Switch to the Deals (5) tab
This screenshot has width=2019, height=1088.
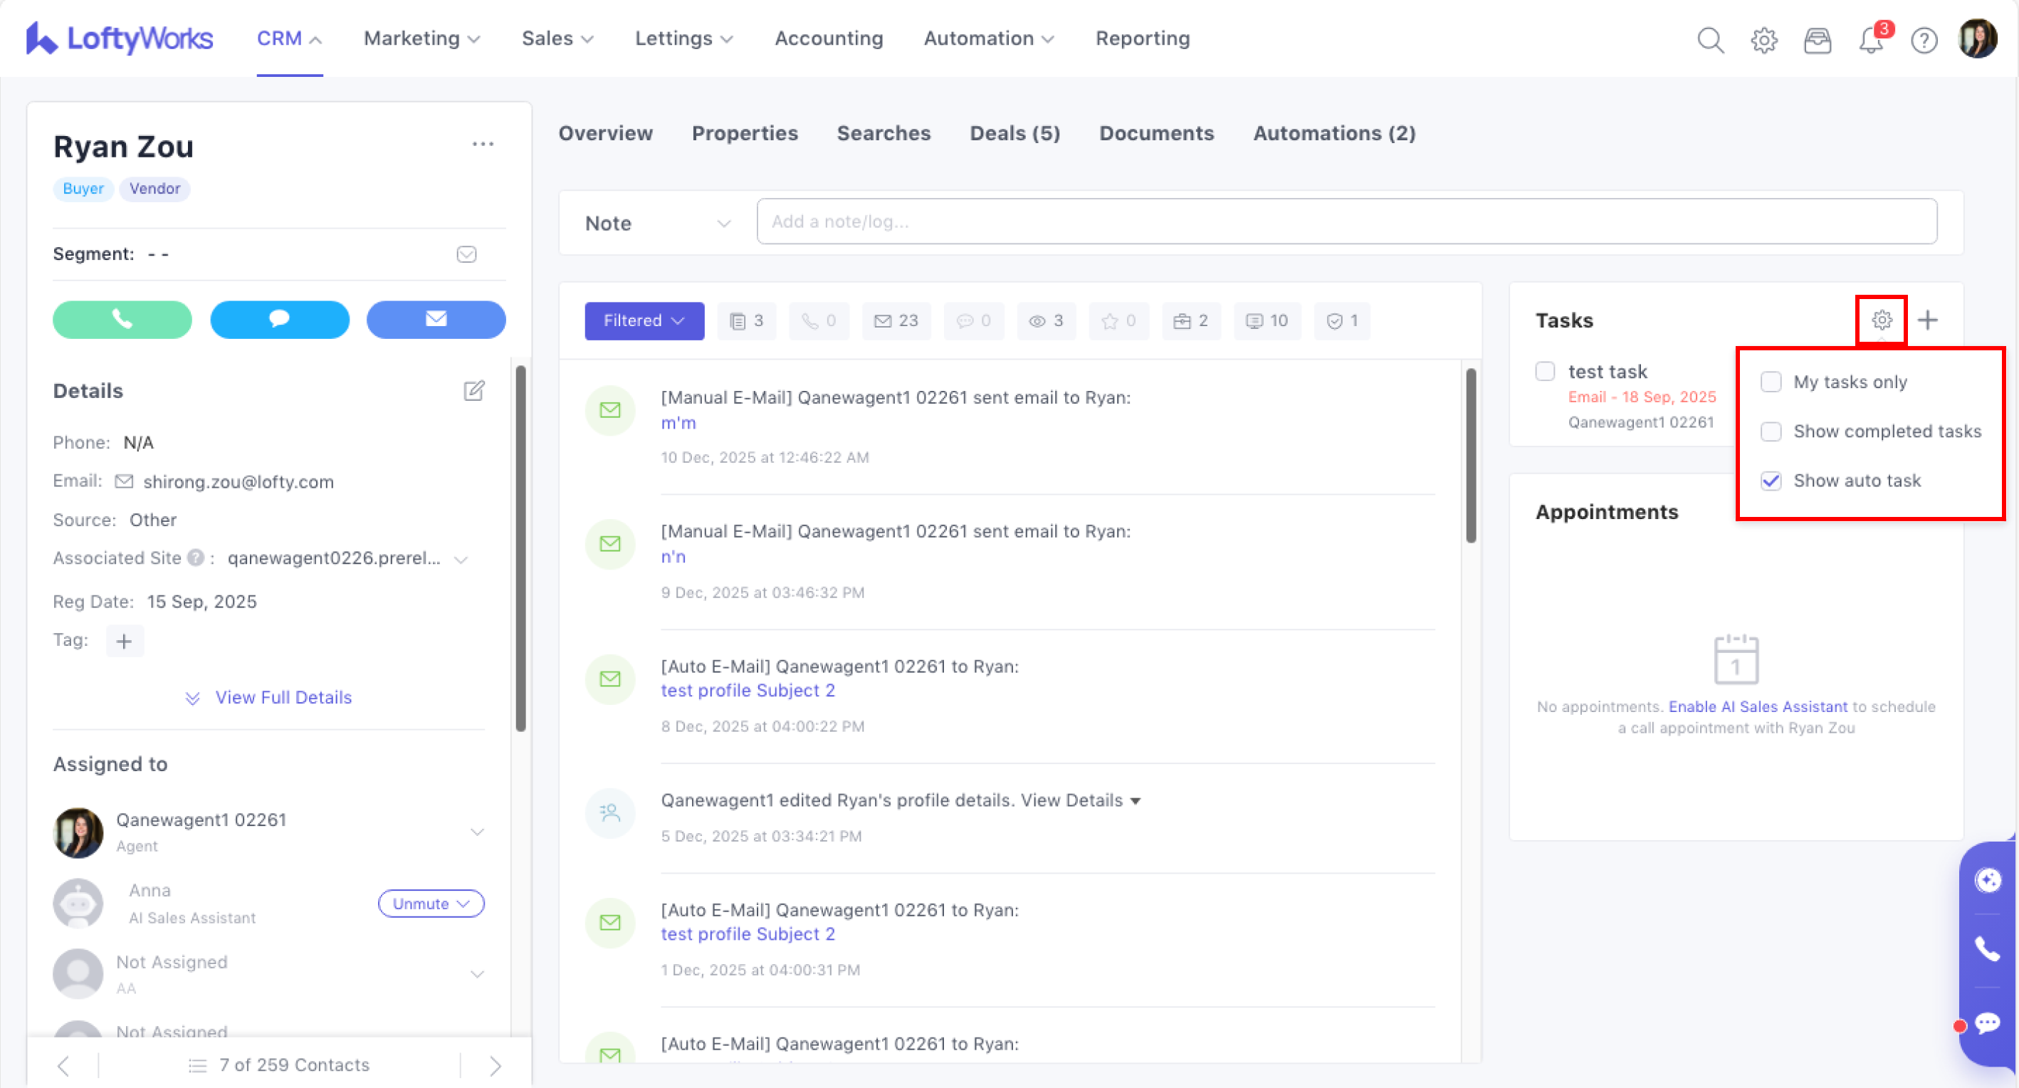(x=1014, y=133)
